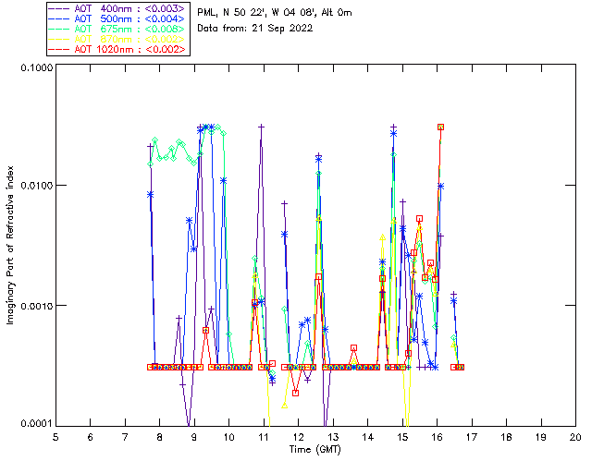Click the purple plus peak marker near time 11
592x473 pixels.
point(261,127)
